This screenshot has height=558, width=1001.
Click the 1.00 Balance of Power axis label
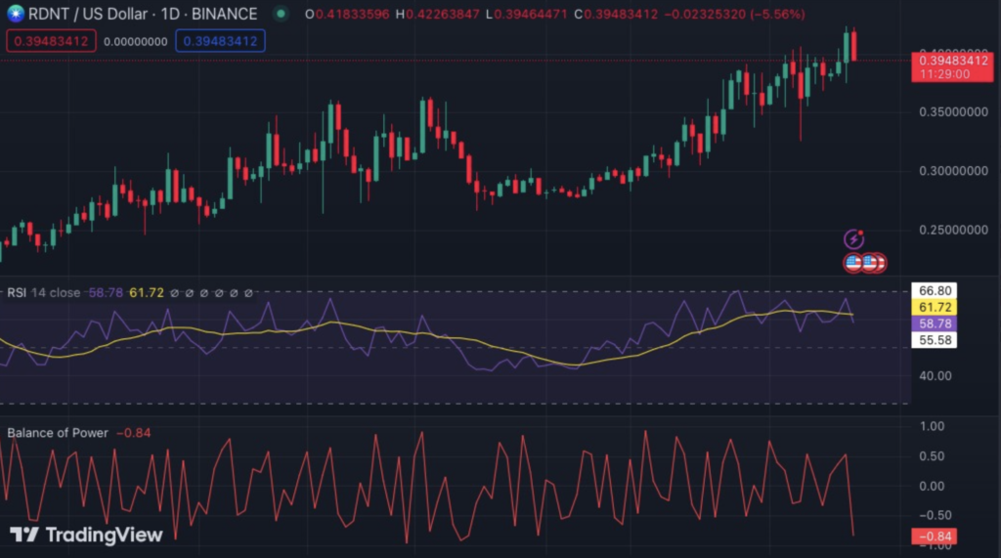click(x=932, y=426)
